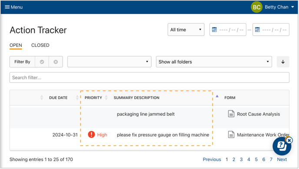Click the end date calendar field
The image size is (299, 169).
[271, 30]
